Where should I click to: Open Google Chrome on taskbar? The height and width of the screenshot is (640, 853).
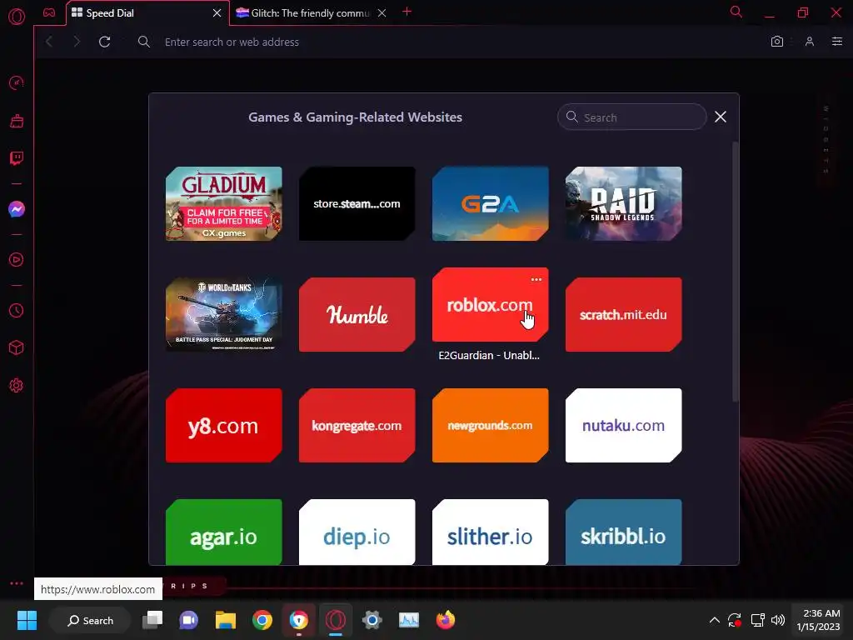(x=262, y=620)
